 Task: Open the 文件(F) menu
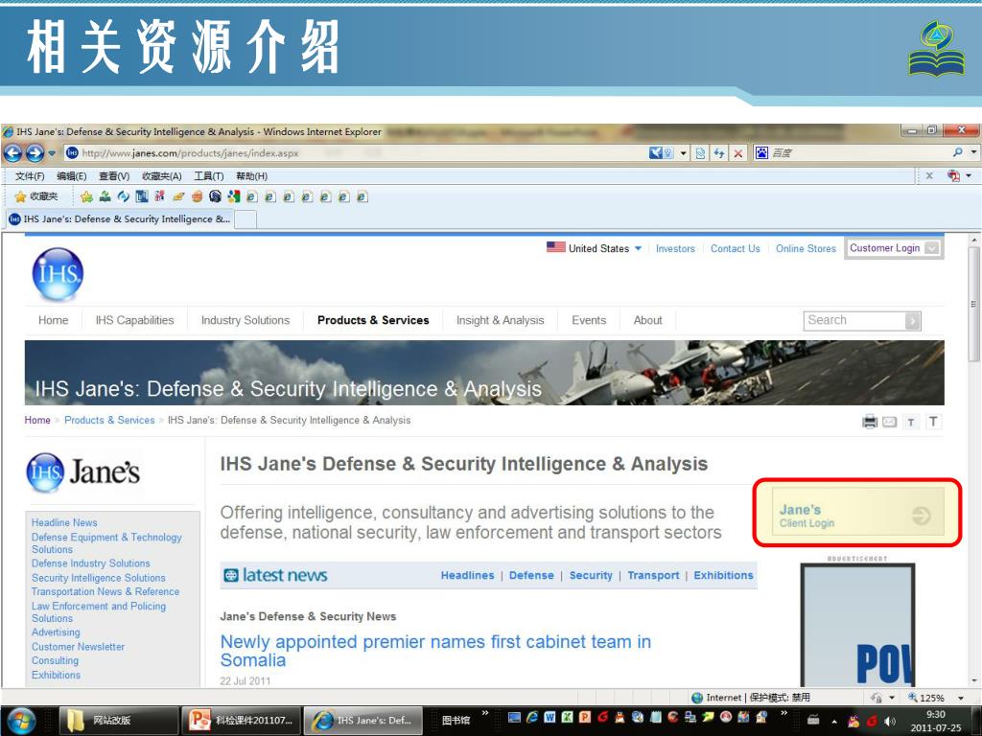(x=29, y=176)
